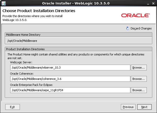The width and height of the screenshot is (157, 113).
Task: Minimize the installer window
Action: pos(148,4)
